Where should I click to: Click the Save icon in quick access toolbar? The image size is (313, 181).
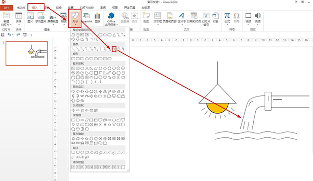coord(3,35)
